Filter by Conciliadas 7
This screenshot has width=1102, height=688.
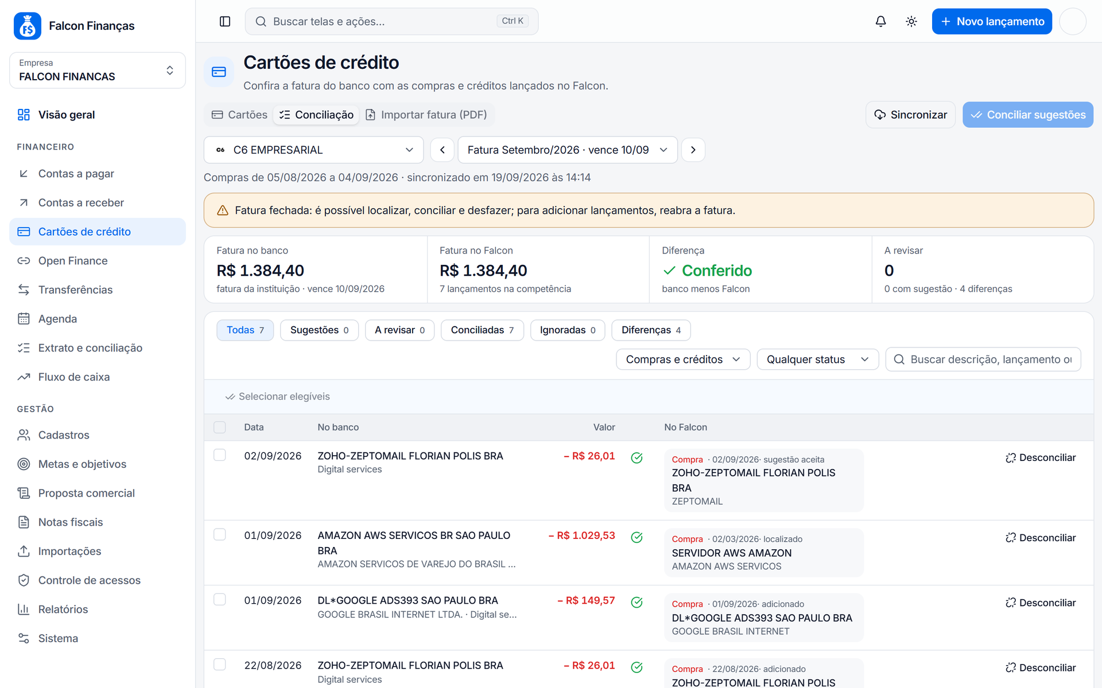482,330
